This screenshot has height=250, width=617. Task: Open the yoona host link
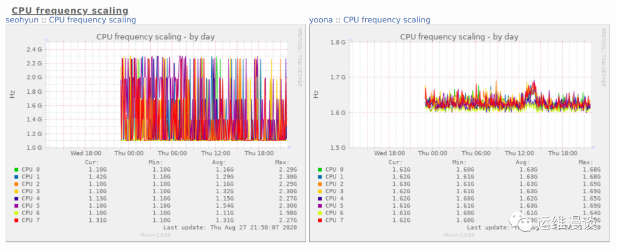tap(322, 19)
